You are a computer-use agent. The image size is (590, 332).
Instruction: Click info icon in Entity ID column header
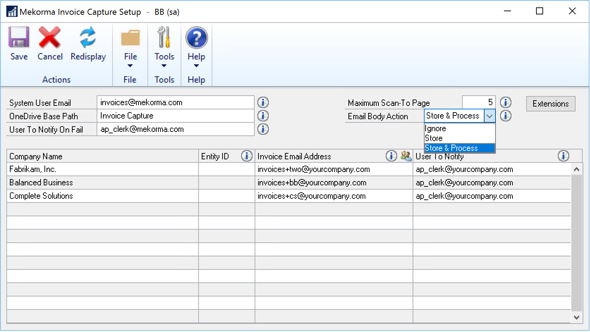coord(247,156)
